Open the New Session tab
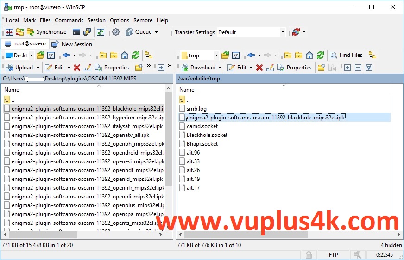The height and width of the screenshot is (260, 404). (72, 44)
